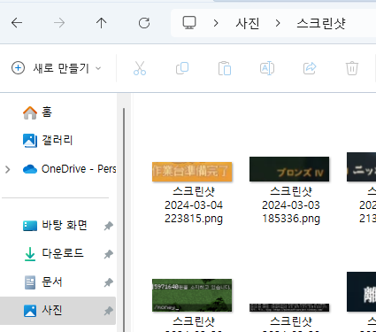Viewport: 376px width, 332px height.
Task: Click the 갤러리 picture icon
Action: (x=30, y=141)
